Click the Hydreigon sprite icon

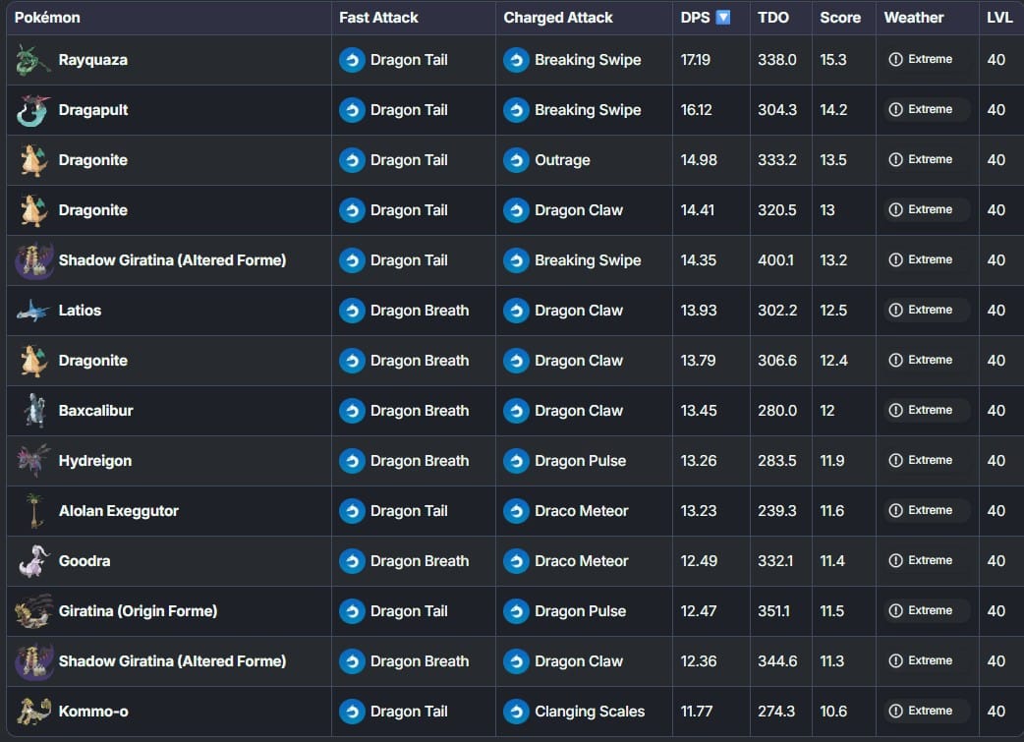(x=32, y=461)
